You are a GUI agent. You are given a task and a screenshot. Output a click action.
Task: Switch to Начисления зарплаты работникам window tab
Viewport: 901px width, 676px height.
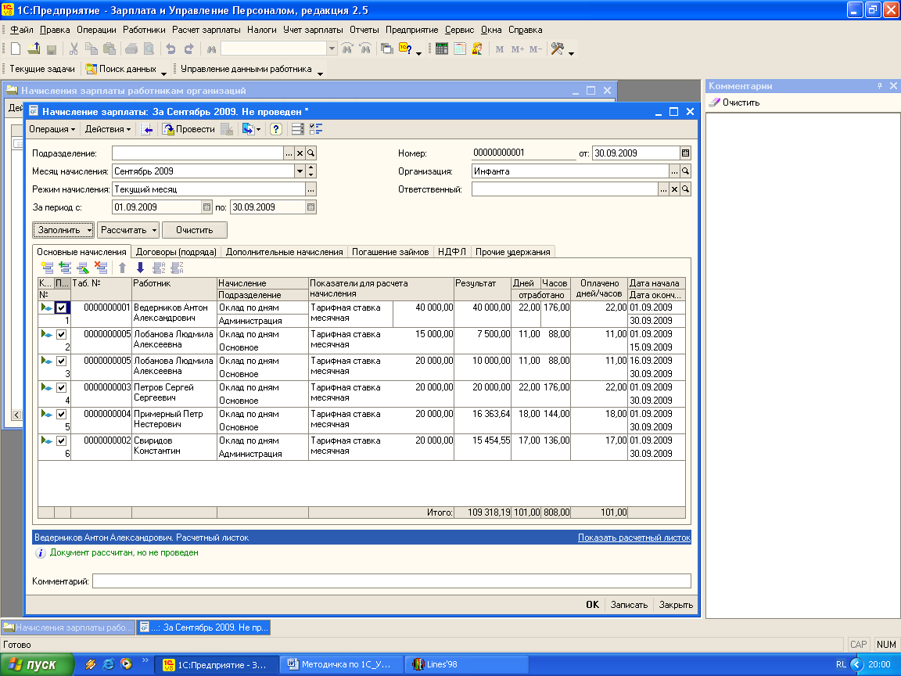pyautogui.click(x=68, y=627)
